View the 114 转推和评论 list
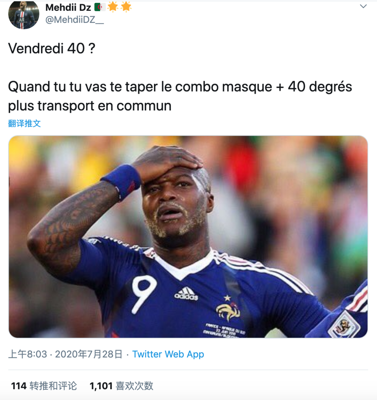 (44, 386)
